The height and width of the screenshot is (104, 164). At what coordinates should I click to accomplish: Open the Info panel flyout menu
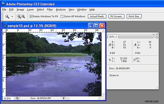[156, 37]
